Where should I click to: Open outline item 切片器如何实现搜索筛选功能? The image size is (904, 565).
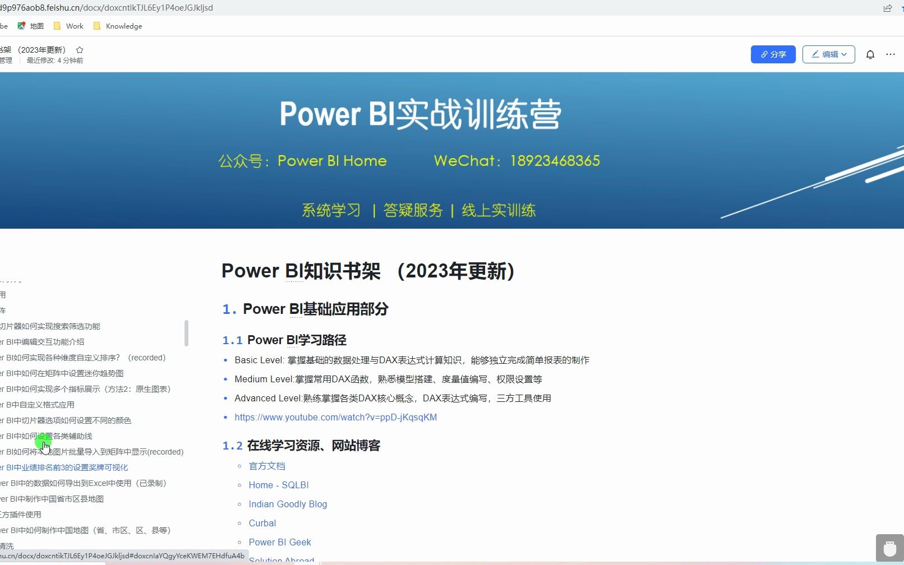[x=50, y=326]
